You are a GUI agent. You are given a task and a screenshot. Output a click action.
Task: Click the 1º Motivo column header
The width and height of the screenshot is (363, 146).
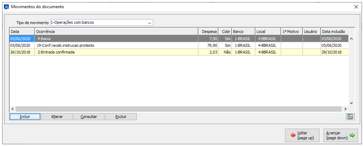coord(291,31)
